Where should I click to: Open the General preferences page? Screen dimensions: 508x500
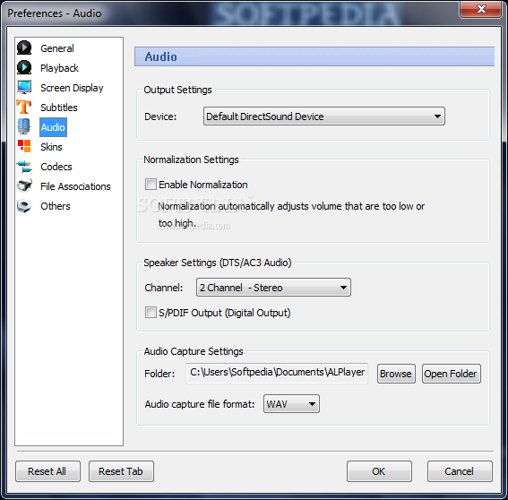[x=57, y=48]
